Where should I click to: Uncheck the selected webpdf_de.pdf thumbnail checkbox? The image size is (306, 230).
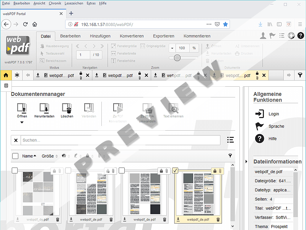coord(175,170)
